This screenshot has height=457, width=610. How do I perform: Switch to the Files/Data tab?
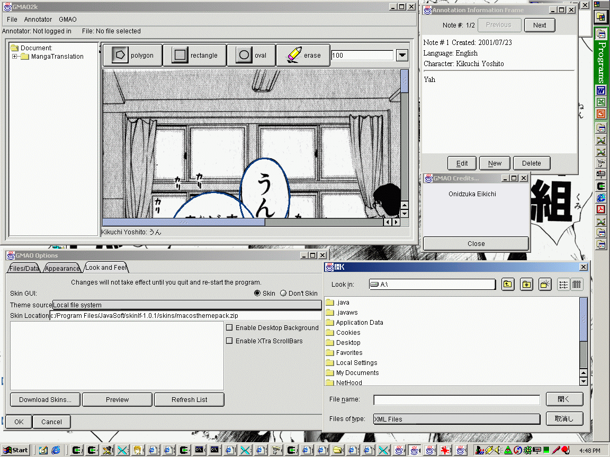24,268
